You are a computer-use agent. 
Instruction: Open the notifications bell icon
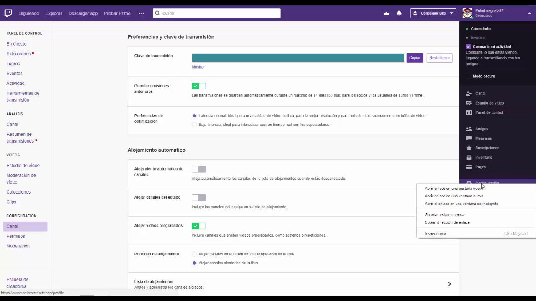399,13
